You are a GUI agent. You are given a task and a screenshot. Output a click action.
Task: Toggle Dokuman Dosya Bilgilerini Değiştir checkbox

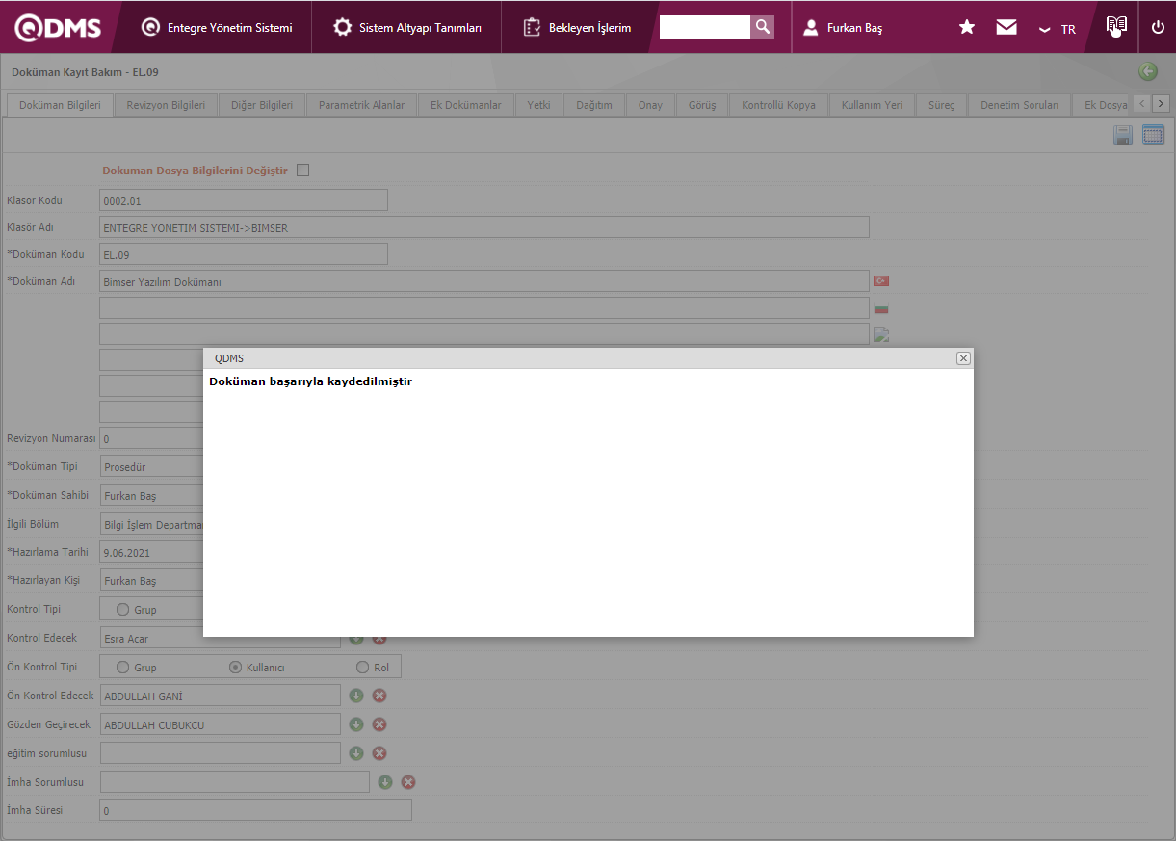[x=303, y=171]
